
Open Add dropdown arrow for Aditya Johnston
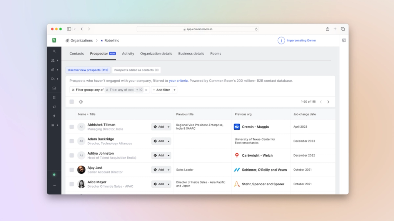click(169, 155)
